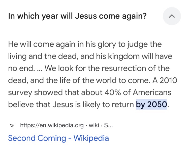Screen dimensions: 189x149
Task: Click the highlighted 'by 2050' text
Action: tap(151, 104)
